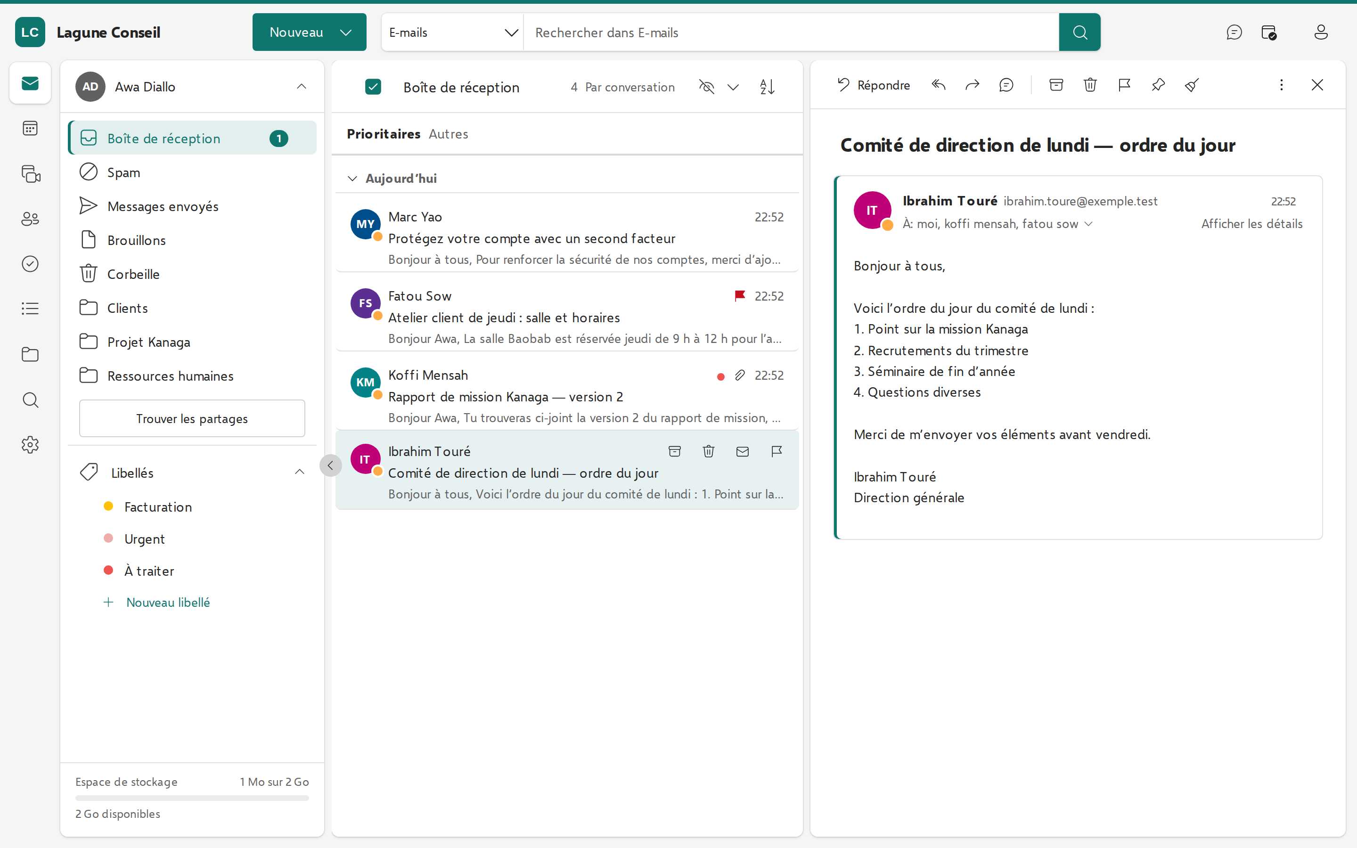Click the Trouver les partages button

tap(192, 418)
